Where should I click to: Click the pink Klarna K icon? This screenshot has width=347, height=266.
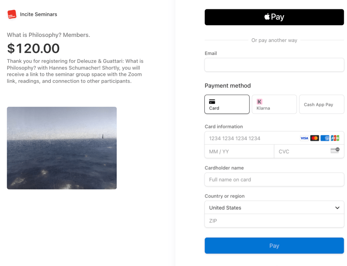pos(260,101)
